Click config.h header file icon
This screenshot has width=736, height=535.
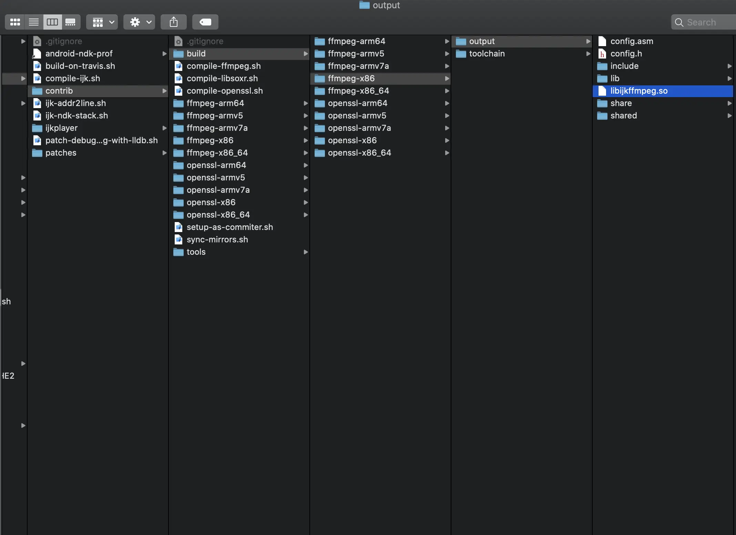pyautogui.click(x=602, y=54)
